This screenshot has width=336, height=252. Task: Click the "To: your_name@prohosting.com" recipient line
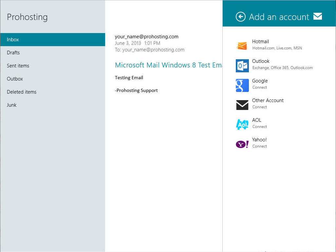[x=150, y=50]
